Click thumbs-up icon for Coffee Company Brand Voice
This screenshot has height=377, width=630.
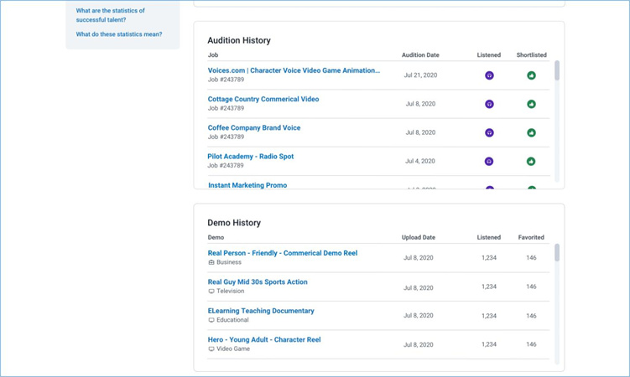click(x=531, y=132)
